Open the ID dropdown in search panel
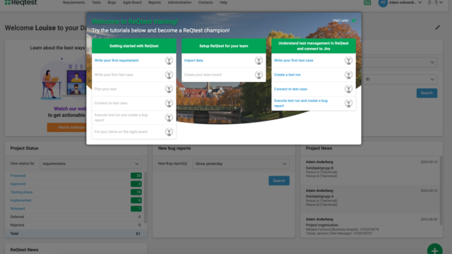Viewport: 452px width, 254px height. [x=400, y=79]
